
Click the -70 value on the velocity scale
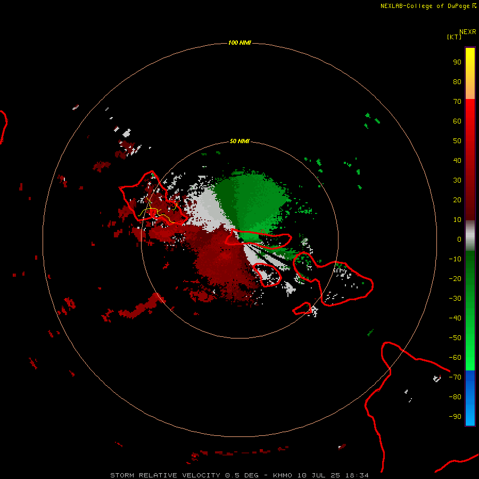[x=455, y=377]
